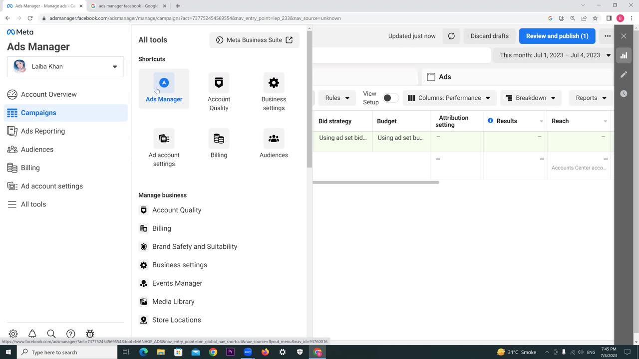This screenshot has height=359, width=639.
Task: Open the Columns: Performance dropdown
Action: coord(449,98)
